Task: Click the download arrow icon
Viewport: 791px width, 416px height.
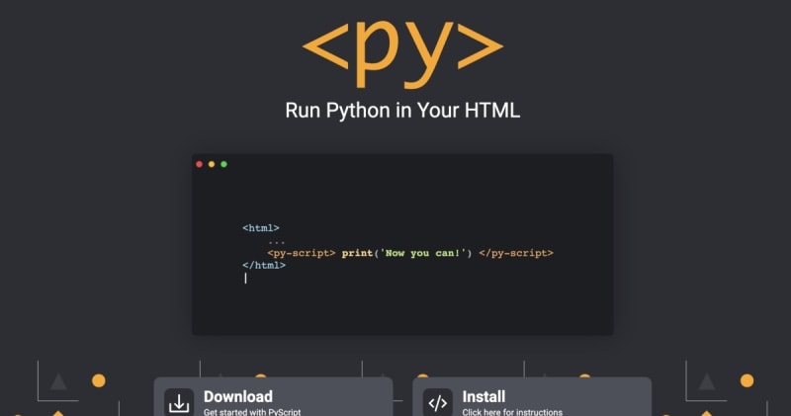Action: click(179, 403)
